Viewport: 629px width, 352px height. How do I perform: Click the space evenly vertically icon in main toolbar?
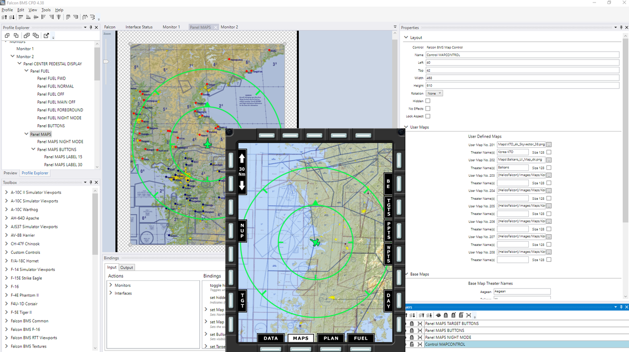tap(92, 17)
